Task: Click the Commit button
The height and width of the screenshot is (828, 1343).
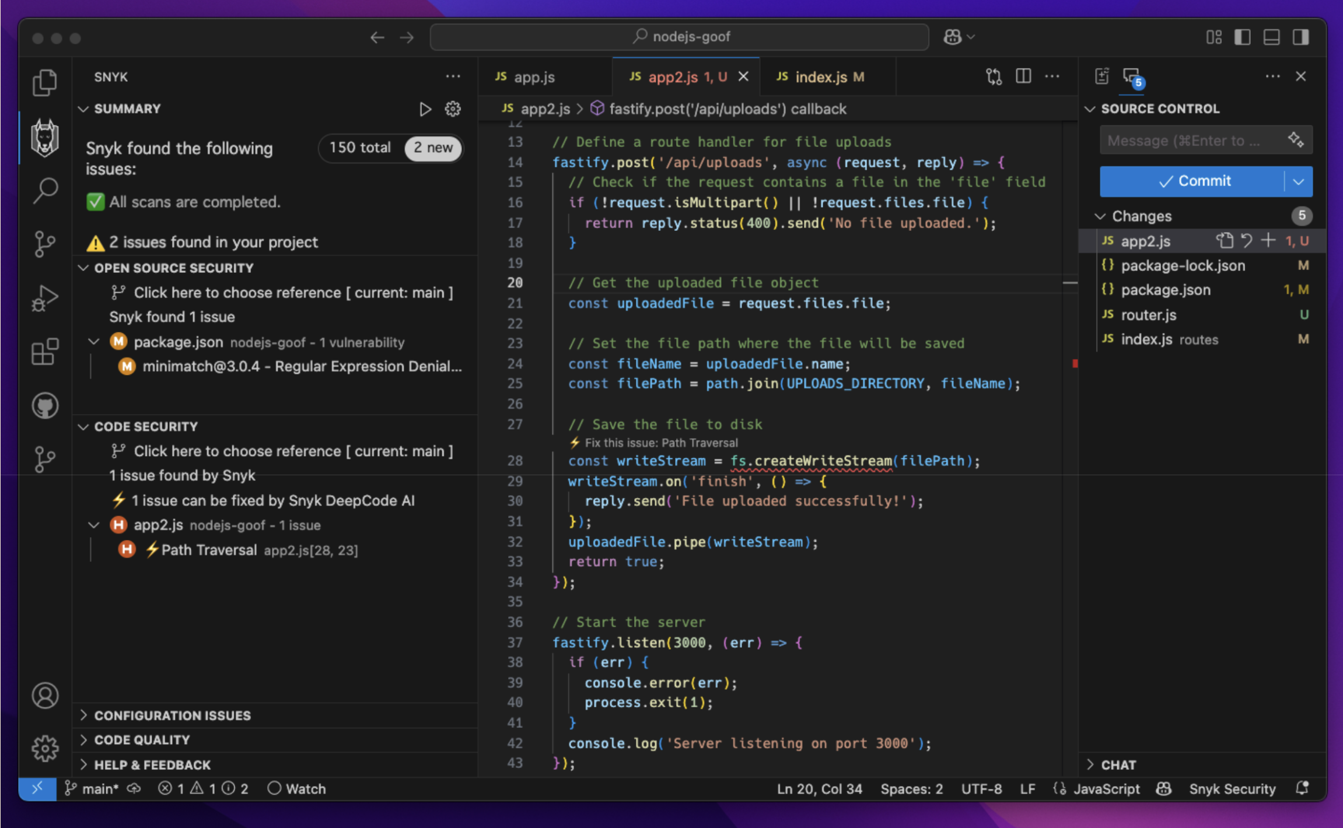Action: click(x=1192, y=182)
